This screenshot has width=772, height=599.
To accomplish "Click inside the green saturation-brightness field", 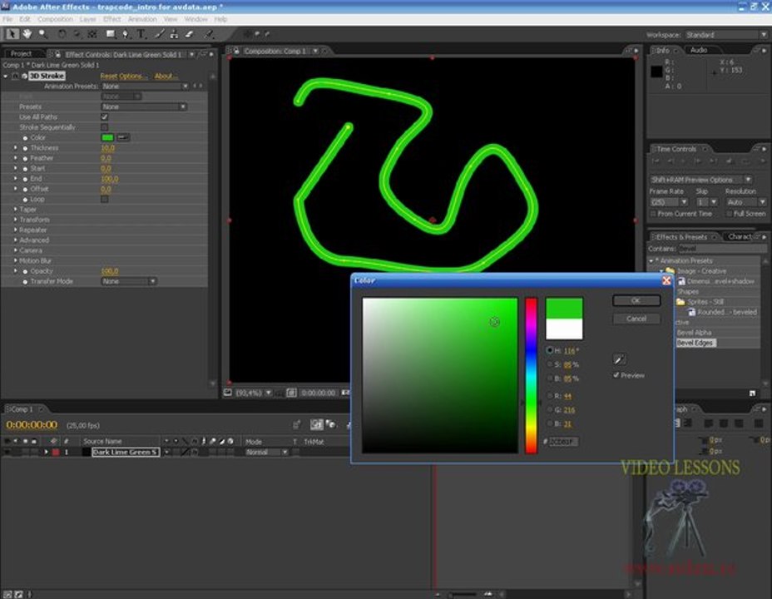I will 440,375.
